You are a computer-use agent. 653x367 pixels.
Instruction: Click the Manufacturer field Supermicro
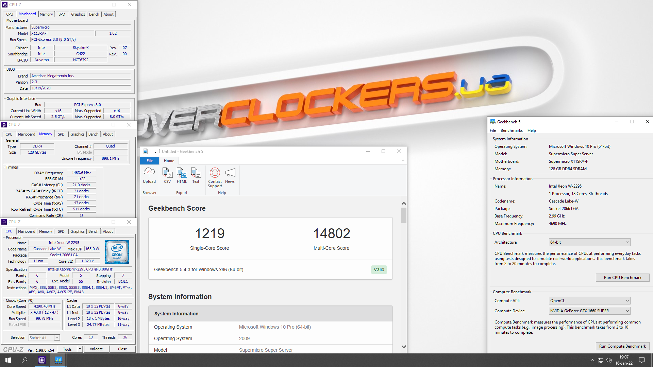point(81,27)
